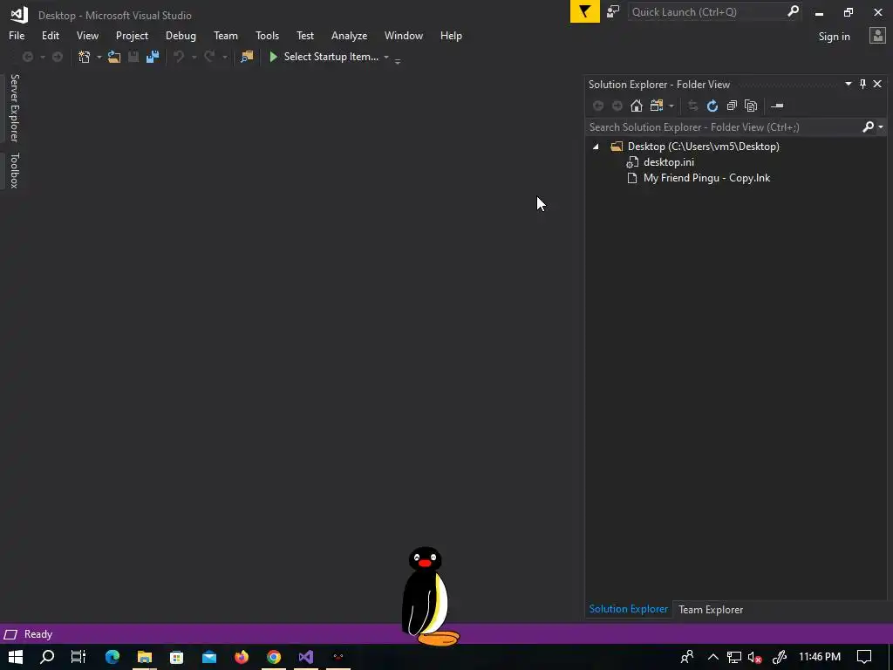Viewport: 893px width, 670px height.
Task: Open the Redo history dropdown arrow
Action: (x=225, y=57)
